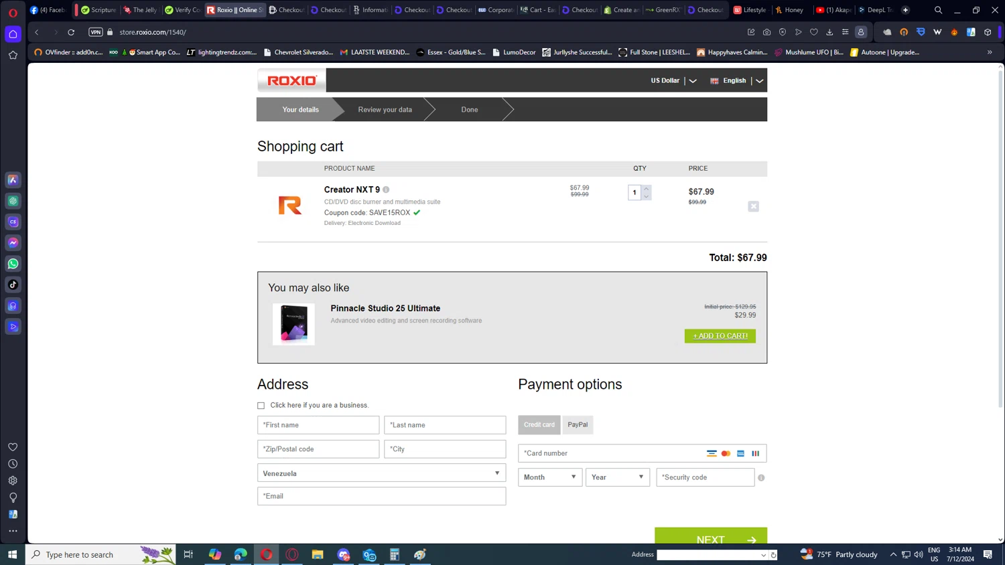Image resolution: width=1005 pixels, height=565 pixels.
Task: Search tabs with the magnifier icon
Action: [x=938, y=10]
